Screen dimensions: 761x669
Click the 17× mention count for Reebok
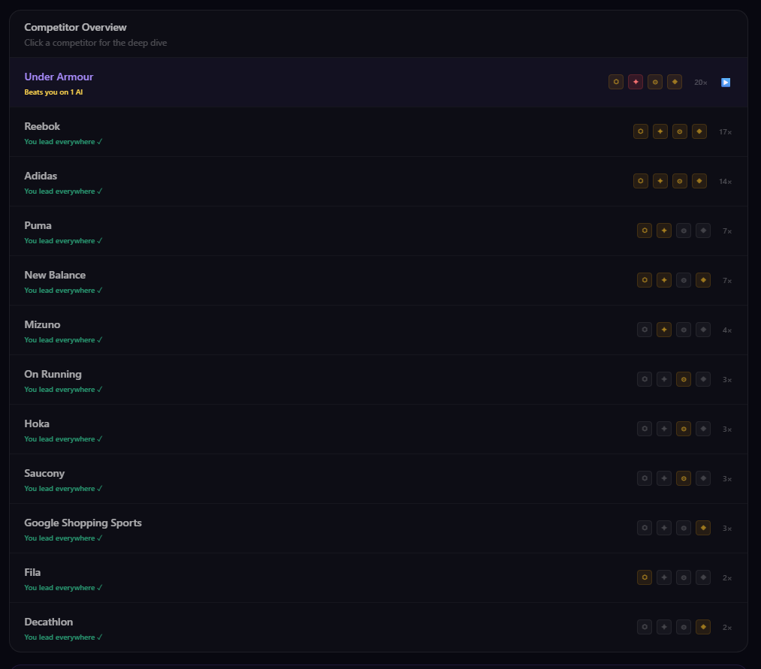pyautogui.click(x=725, y=132)
